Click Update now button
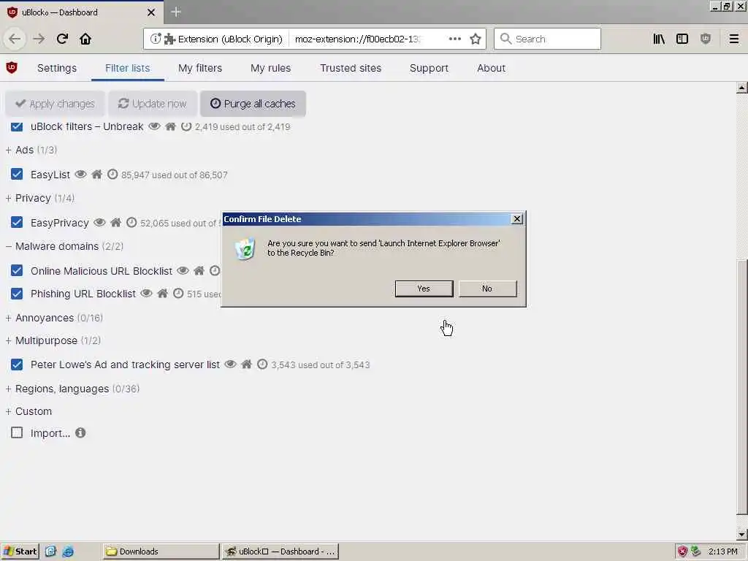Screen dimensions: 748x561 (x=153, y=104)
